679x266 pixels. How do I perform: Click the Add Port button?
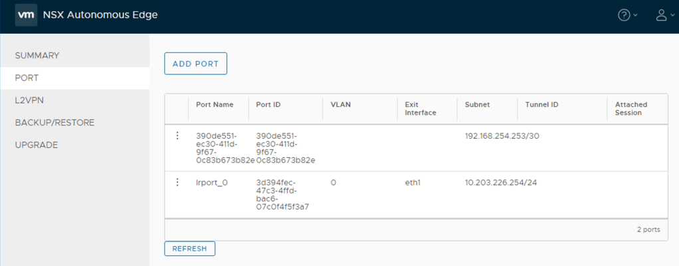pyautogui.click(x=196, y=64)
